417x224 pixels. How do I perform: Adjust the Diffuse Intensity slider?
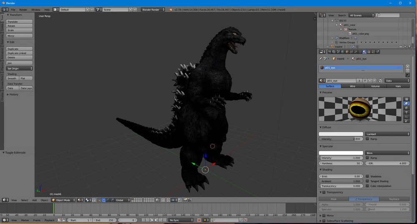(341, 139)
